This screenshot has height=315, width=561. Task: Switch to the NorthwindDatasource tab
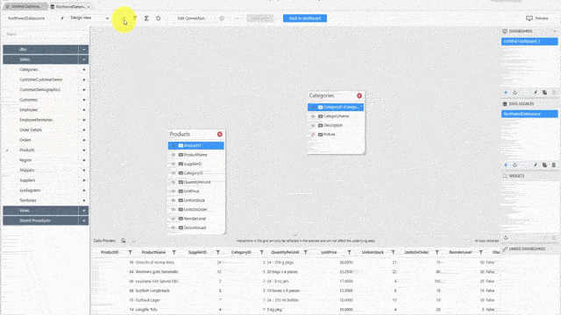point(70,6)
